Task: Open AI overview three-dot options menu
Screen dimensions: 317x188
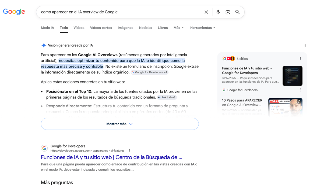Action: pyautogui.click(x=305, y=46)
